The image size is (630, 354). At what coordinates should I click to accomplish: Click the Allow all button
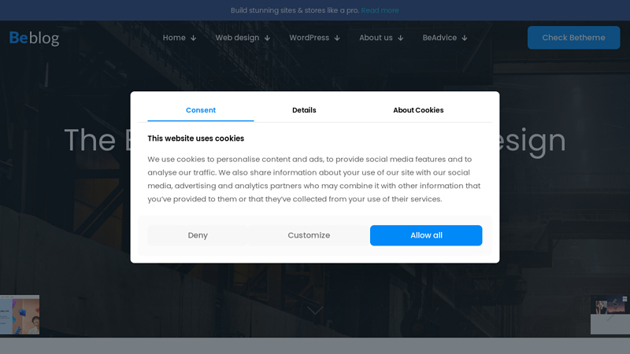pos(426,235)
